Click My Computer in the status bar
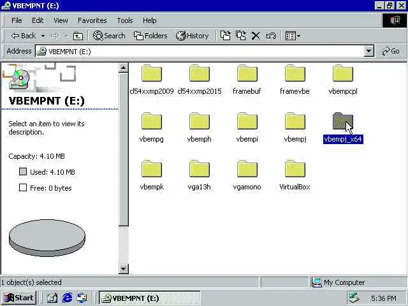Viewport: 408px width, 306px height. [339, 282]
